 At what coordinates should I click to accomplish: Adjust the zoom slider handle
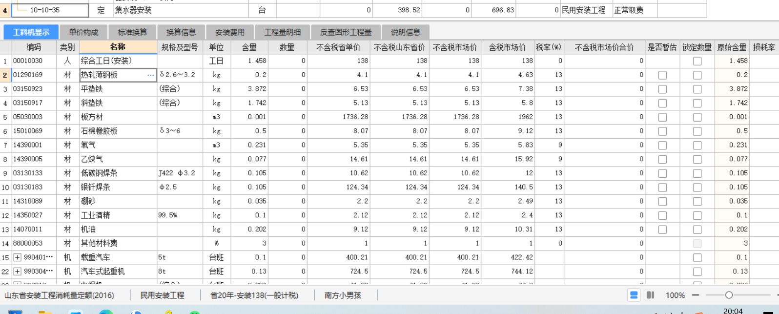point(729,295)
